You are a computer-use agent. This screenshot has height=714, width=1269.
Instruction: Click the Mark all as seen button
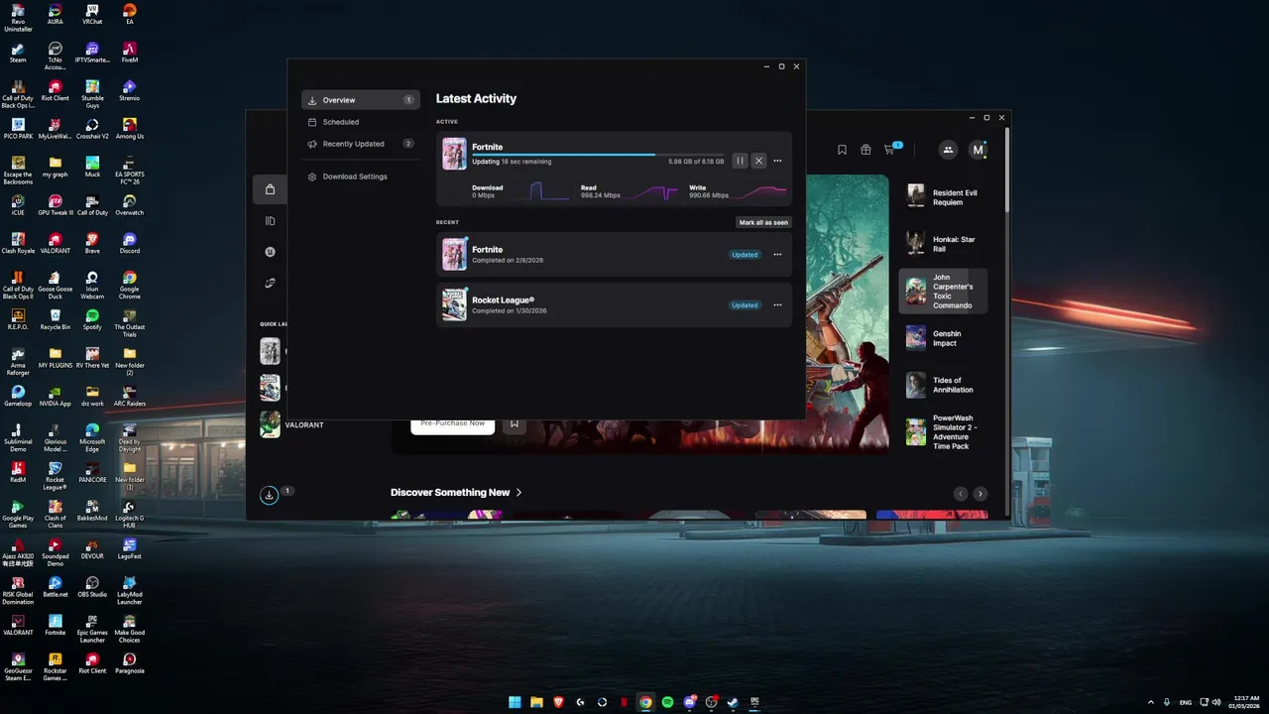tap(763, 222)
